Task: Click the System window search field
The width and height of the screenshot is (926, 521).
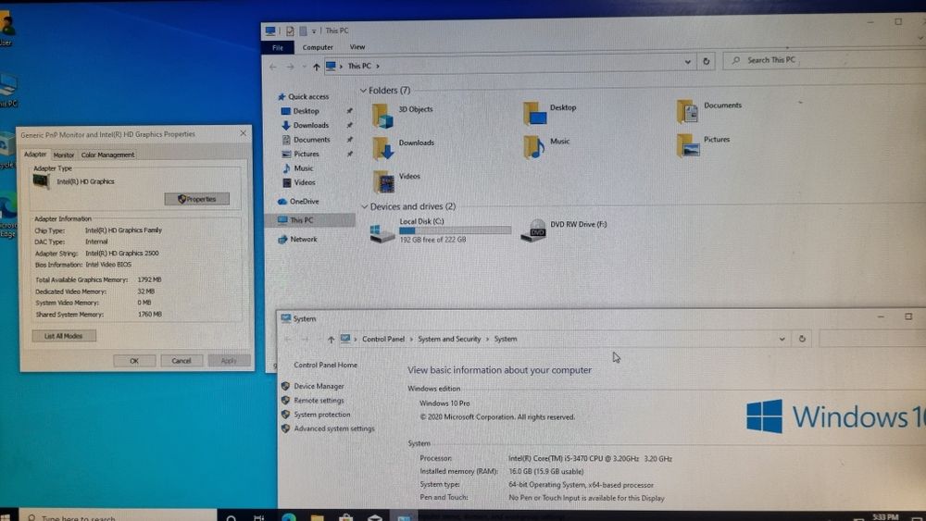Action: [x=873, y=338]
